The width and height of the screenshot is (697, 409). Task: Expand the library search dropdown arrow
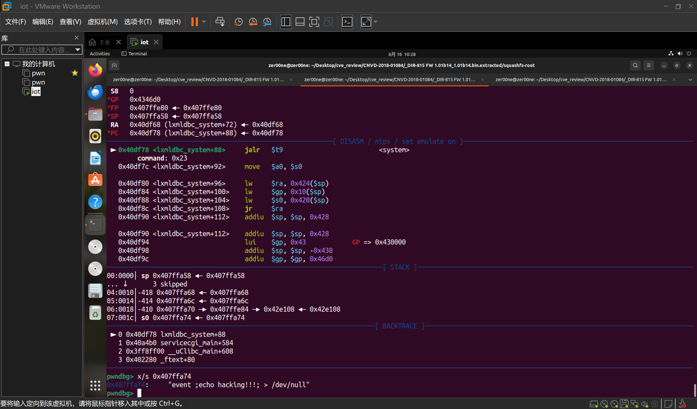pos(78,50)
